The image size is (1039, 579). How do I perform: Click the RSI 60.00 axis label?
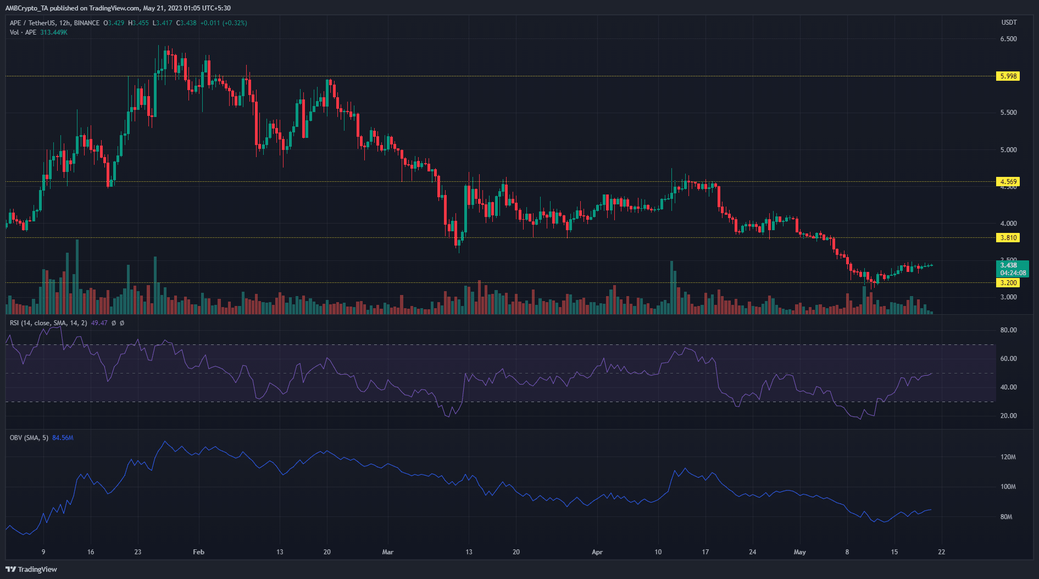(x=1008, y=359)
